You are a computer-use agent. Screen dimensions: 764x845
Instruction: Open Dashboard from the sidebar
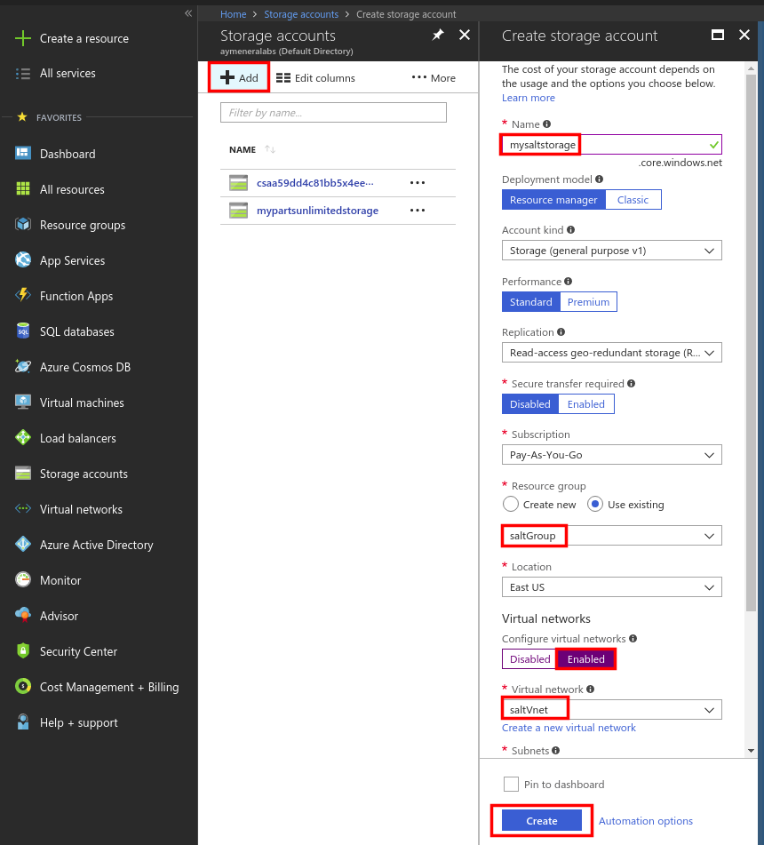tap(67, 153)
